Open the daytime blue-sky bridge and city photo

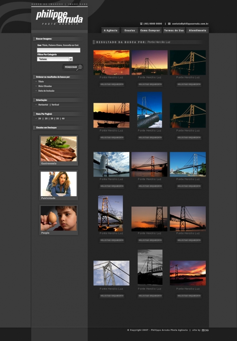(x=187, y=164)
